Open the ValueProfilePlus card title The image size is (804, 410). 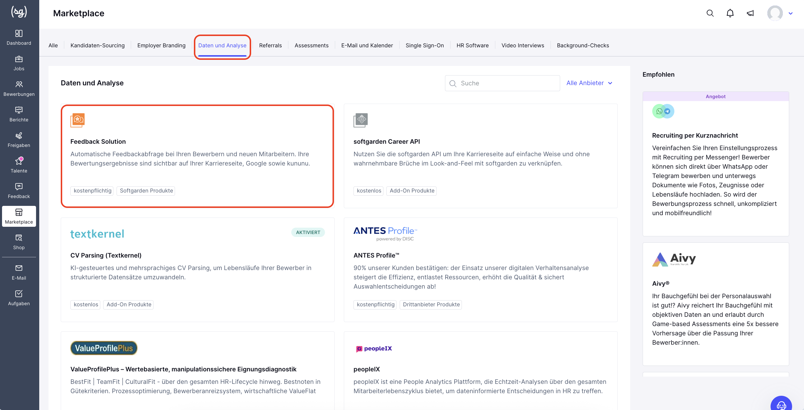click(x=183, y=369)
